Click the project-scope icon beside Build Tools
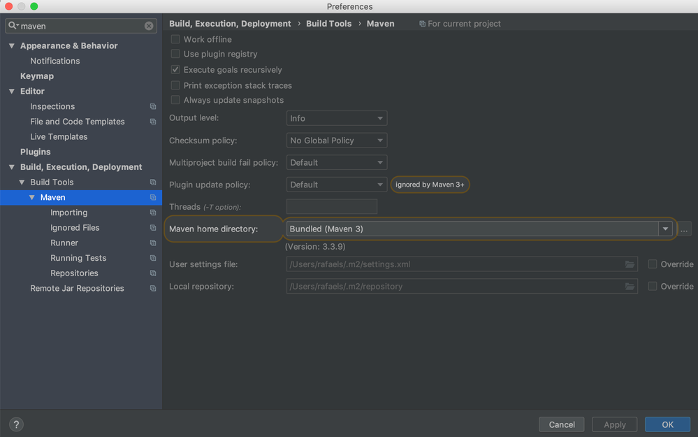Screen dimensions: 698x437 152,182
